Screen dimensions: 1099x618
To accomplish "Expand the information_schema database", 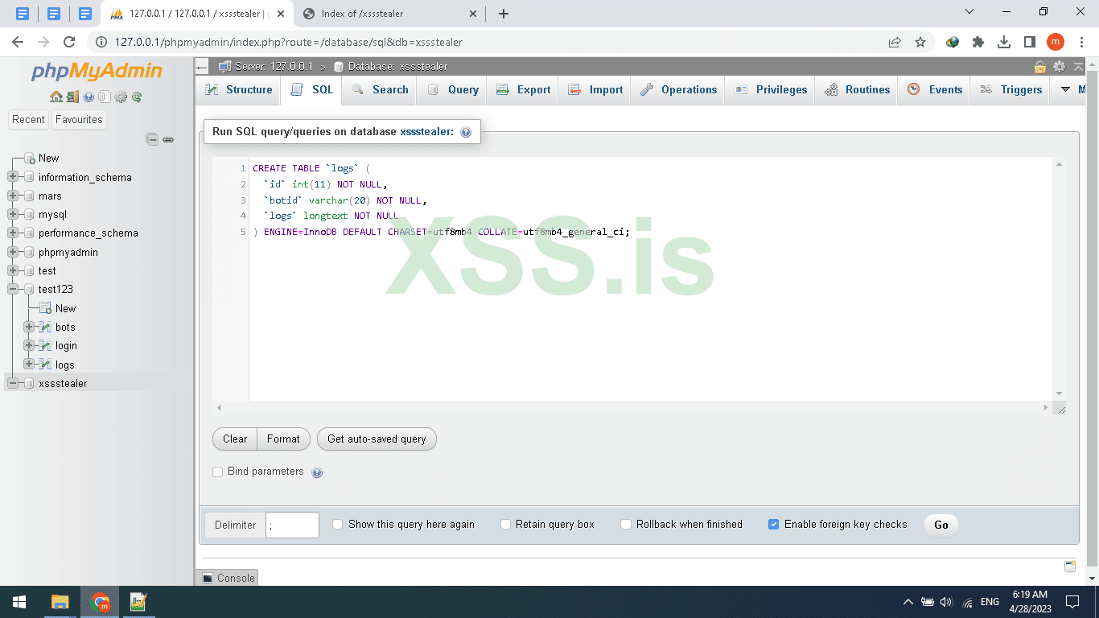I will pyautogui.click(x=13, y=177).
